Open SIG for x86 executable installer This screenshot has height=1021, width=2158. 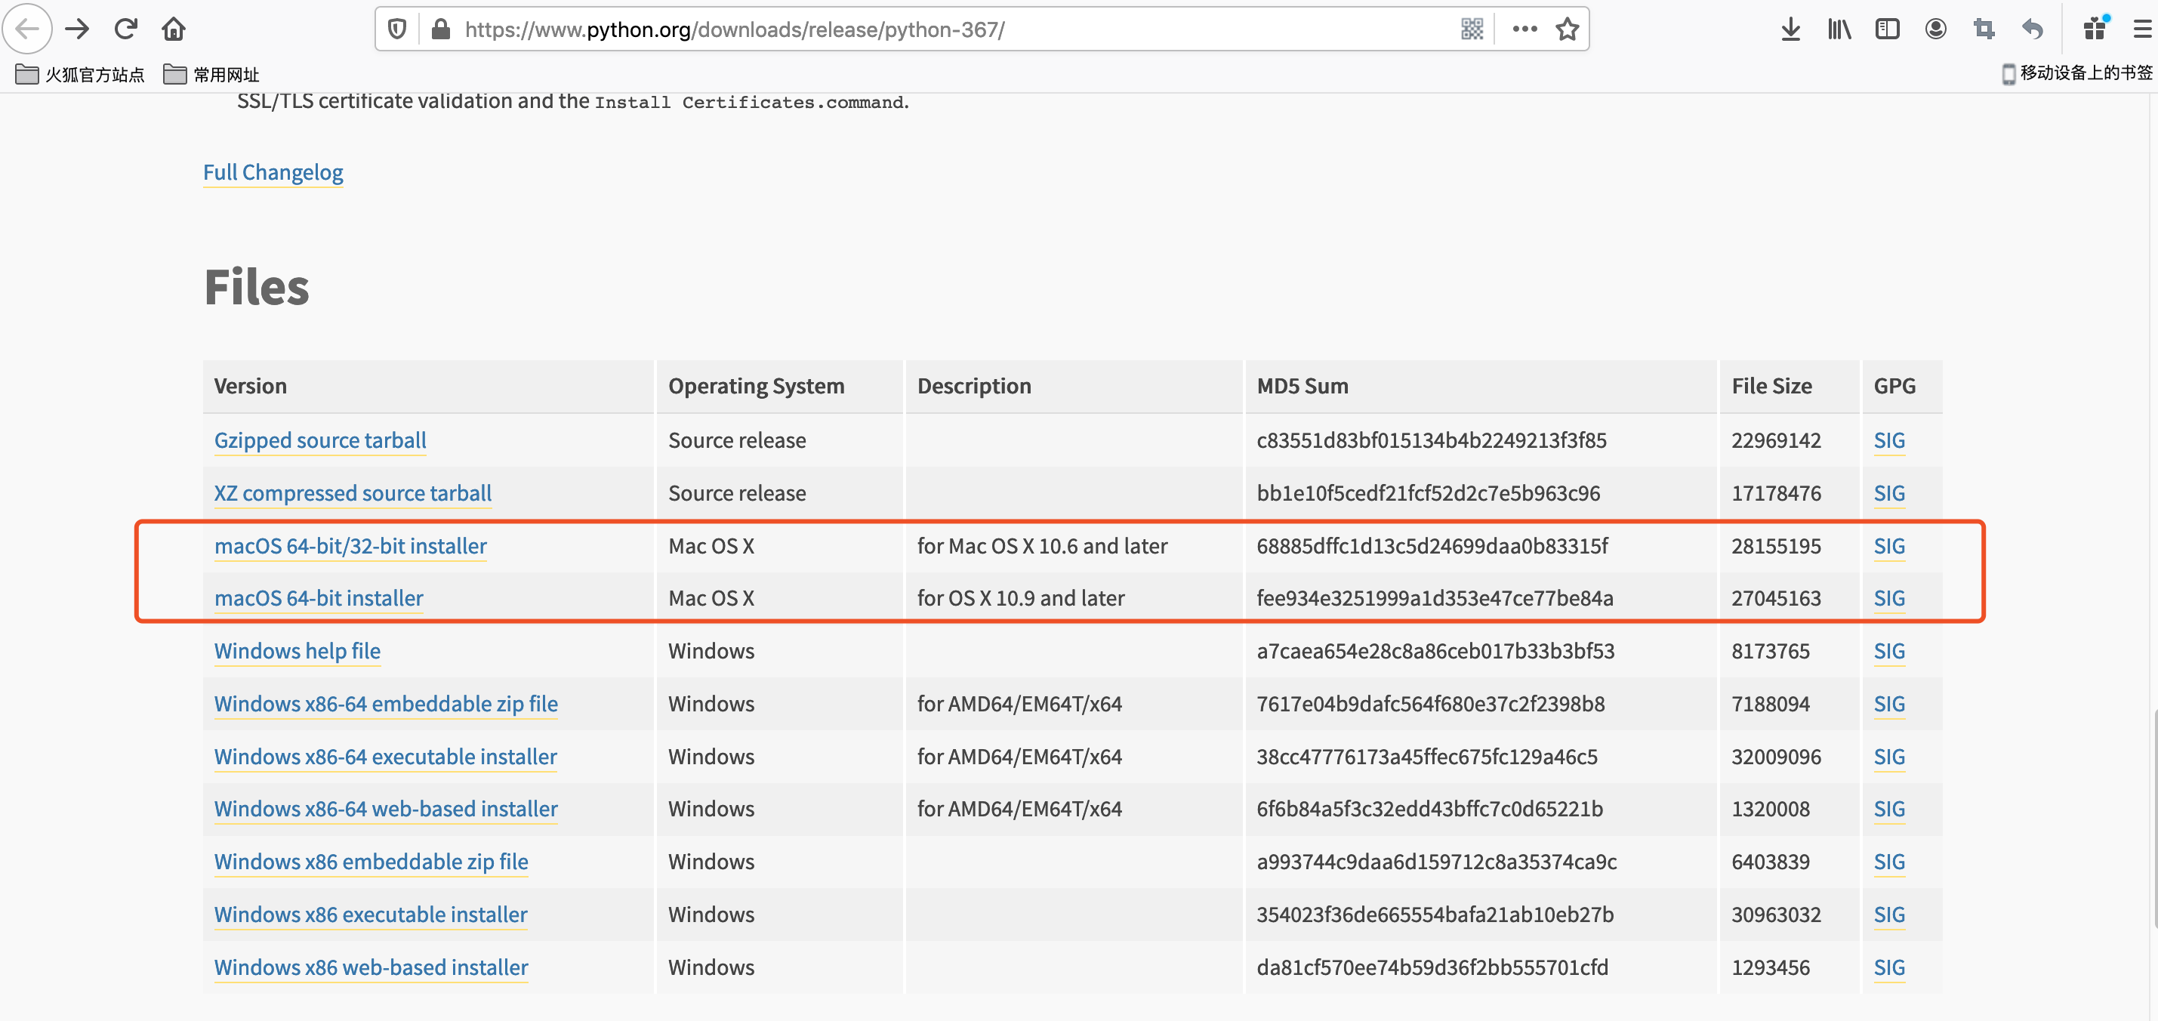1889,914
